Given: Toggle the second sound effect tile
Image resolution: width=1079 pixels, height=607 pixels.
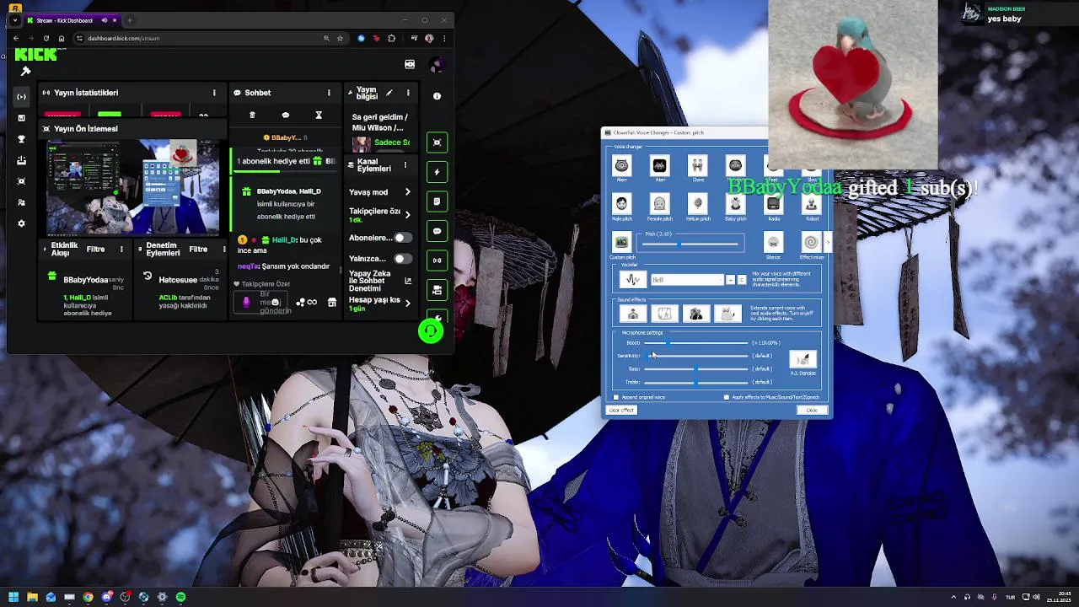Looking at the screenshot, I should click(x=664, y=314).
